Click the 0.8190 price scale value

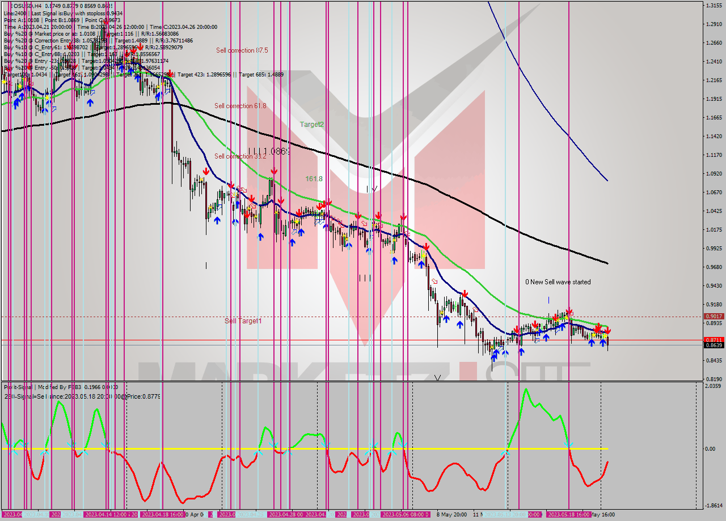pyautogui.click(x=714, y=379)
